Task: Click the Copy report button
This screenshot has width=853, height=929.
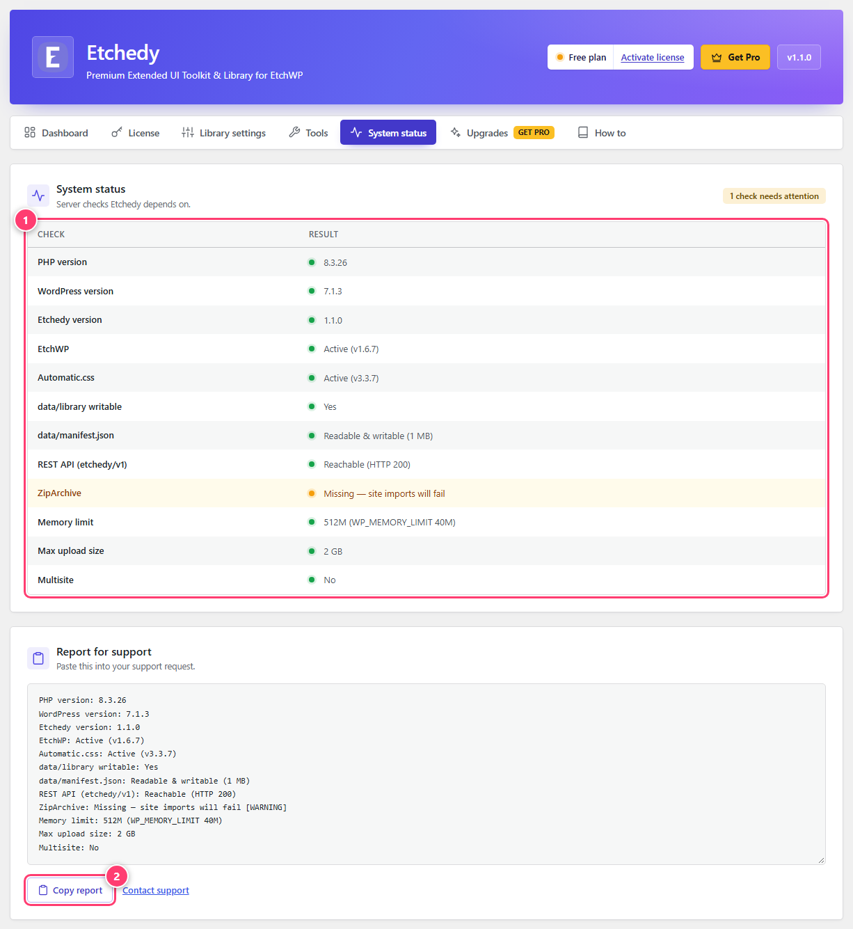Action: point(70,890)
